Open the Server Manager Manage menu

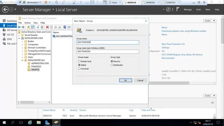coord(188,9)
